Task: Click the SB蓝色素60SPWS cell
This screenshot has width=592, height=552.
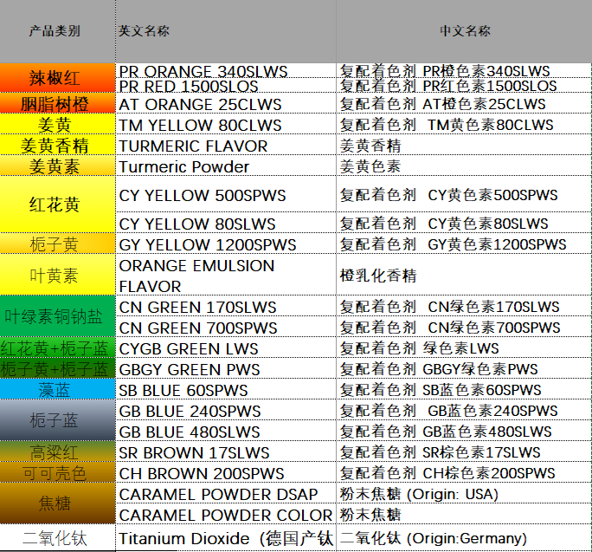Action: [464, 389]
